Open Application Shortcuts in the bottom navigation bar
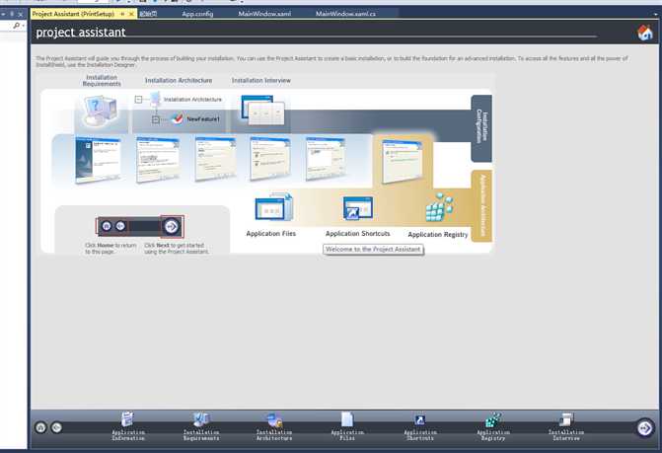Screen dimensions: 662x453 [x=420, y=426]
